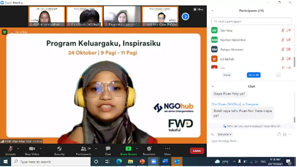Click the chat message input box
Image resolution: width=297 pixels, height=167 pixels.
252,141
